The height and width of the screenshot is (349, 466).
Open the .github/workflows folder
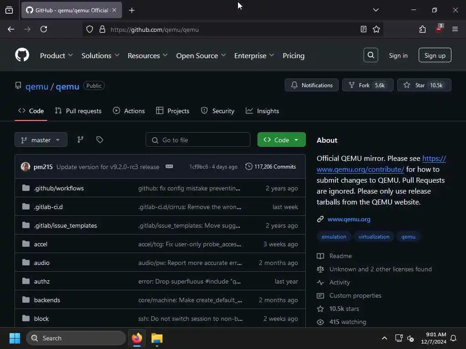(59, 188)
